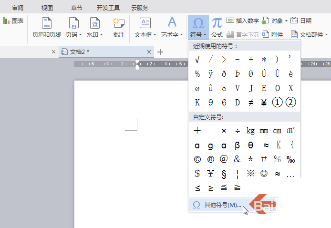Insert the … ellipsis symbol
Screen dimensions: 331x228
coord(290,176)
